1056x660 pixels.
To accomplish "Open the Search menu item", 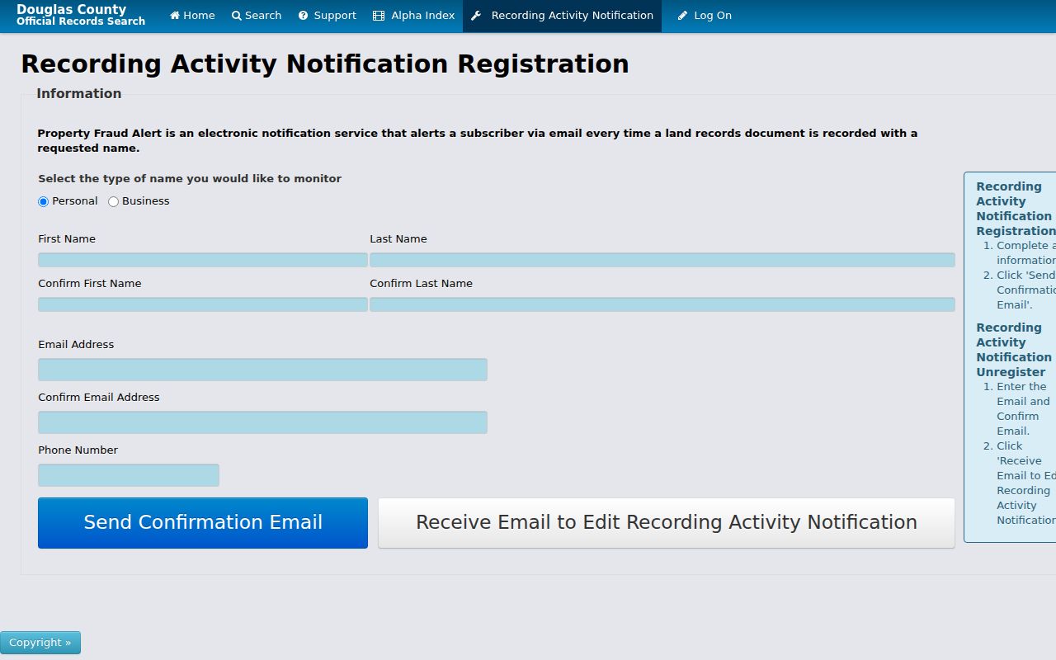I will coord(257,16).
